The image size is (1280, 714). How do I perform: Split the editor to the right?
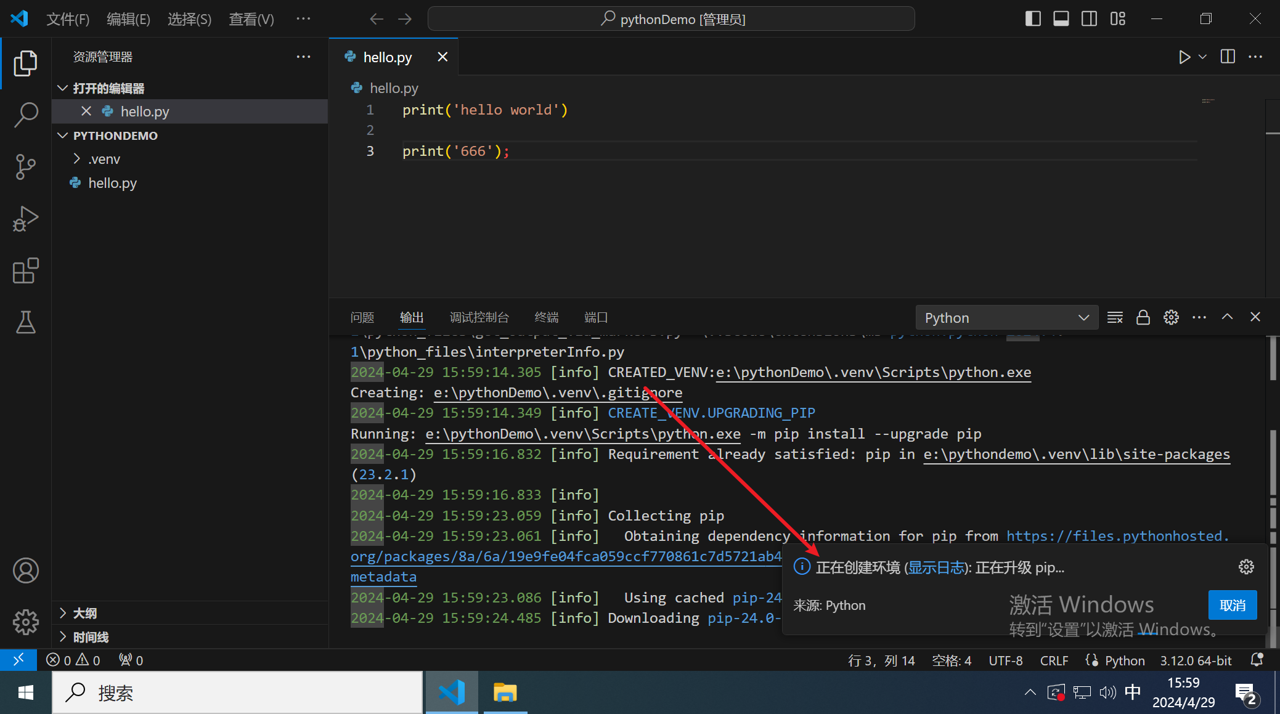[x=1228, y=57]
